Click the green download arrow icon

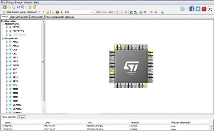[x=162, y=12]
